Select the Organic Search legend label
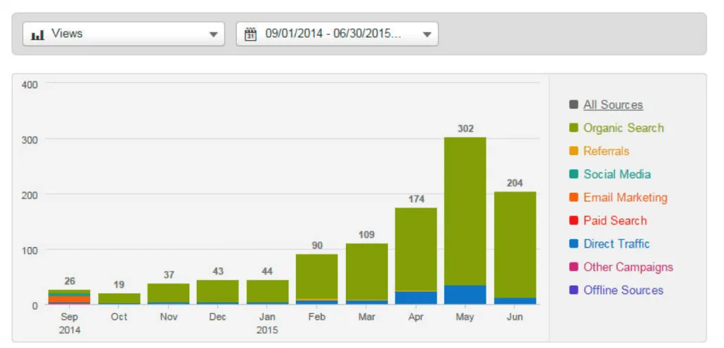The height and width of the screenshot is (348, 724). [623, 128]
